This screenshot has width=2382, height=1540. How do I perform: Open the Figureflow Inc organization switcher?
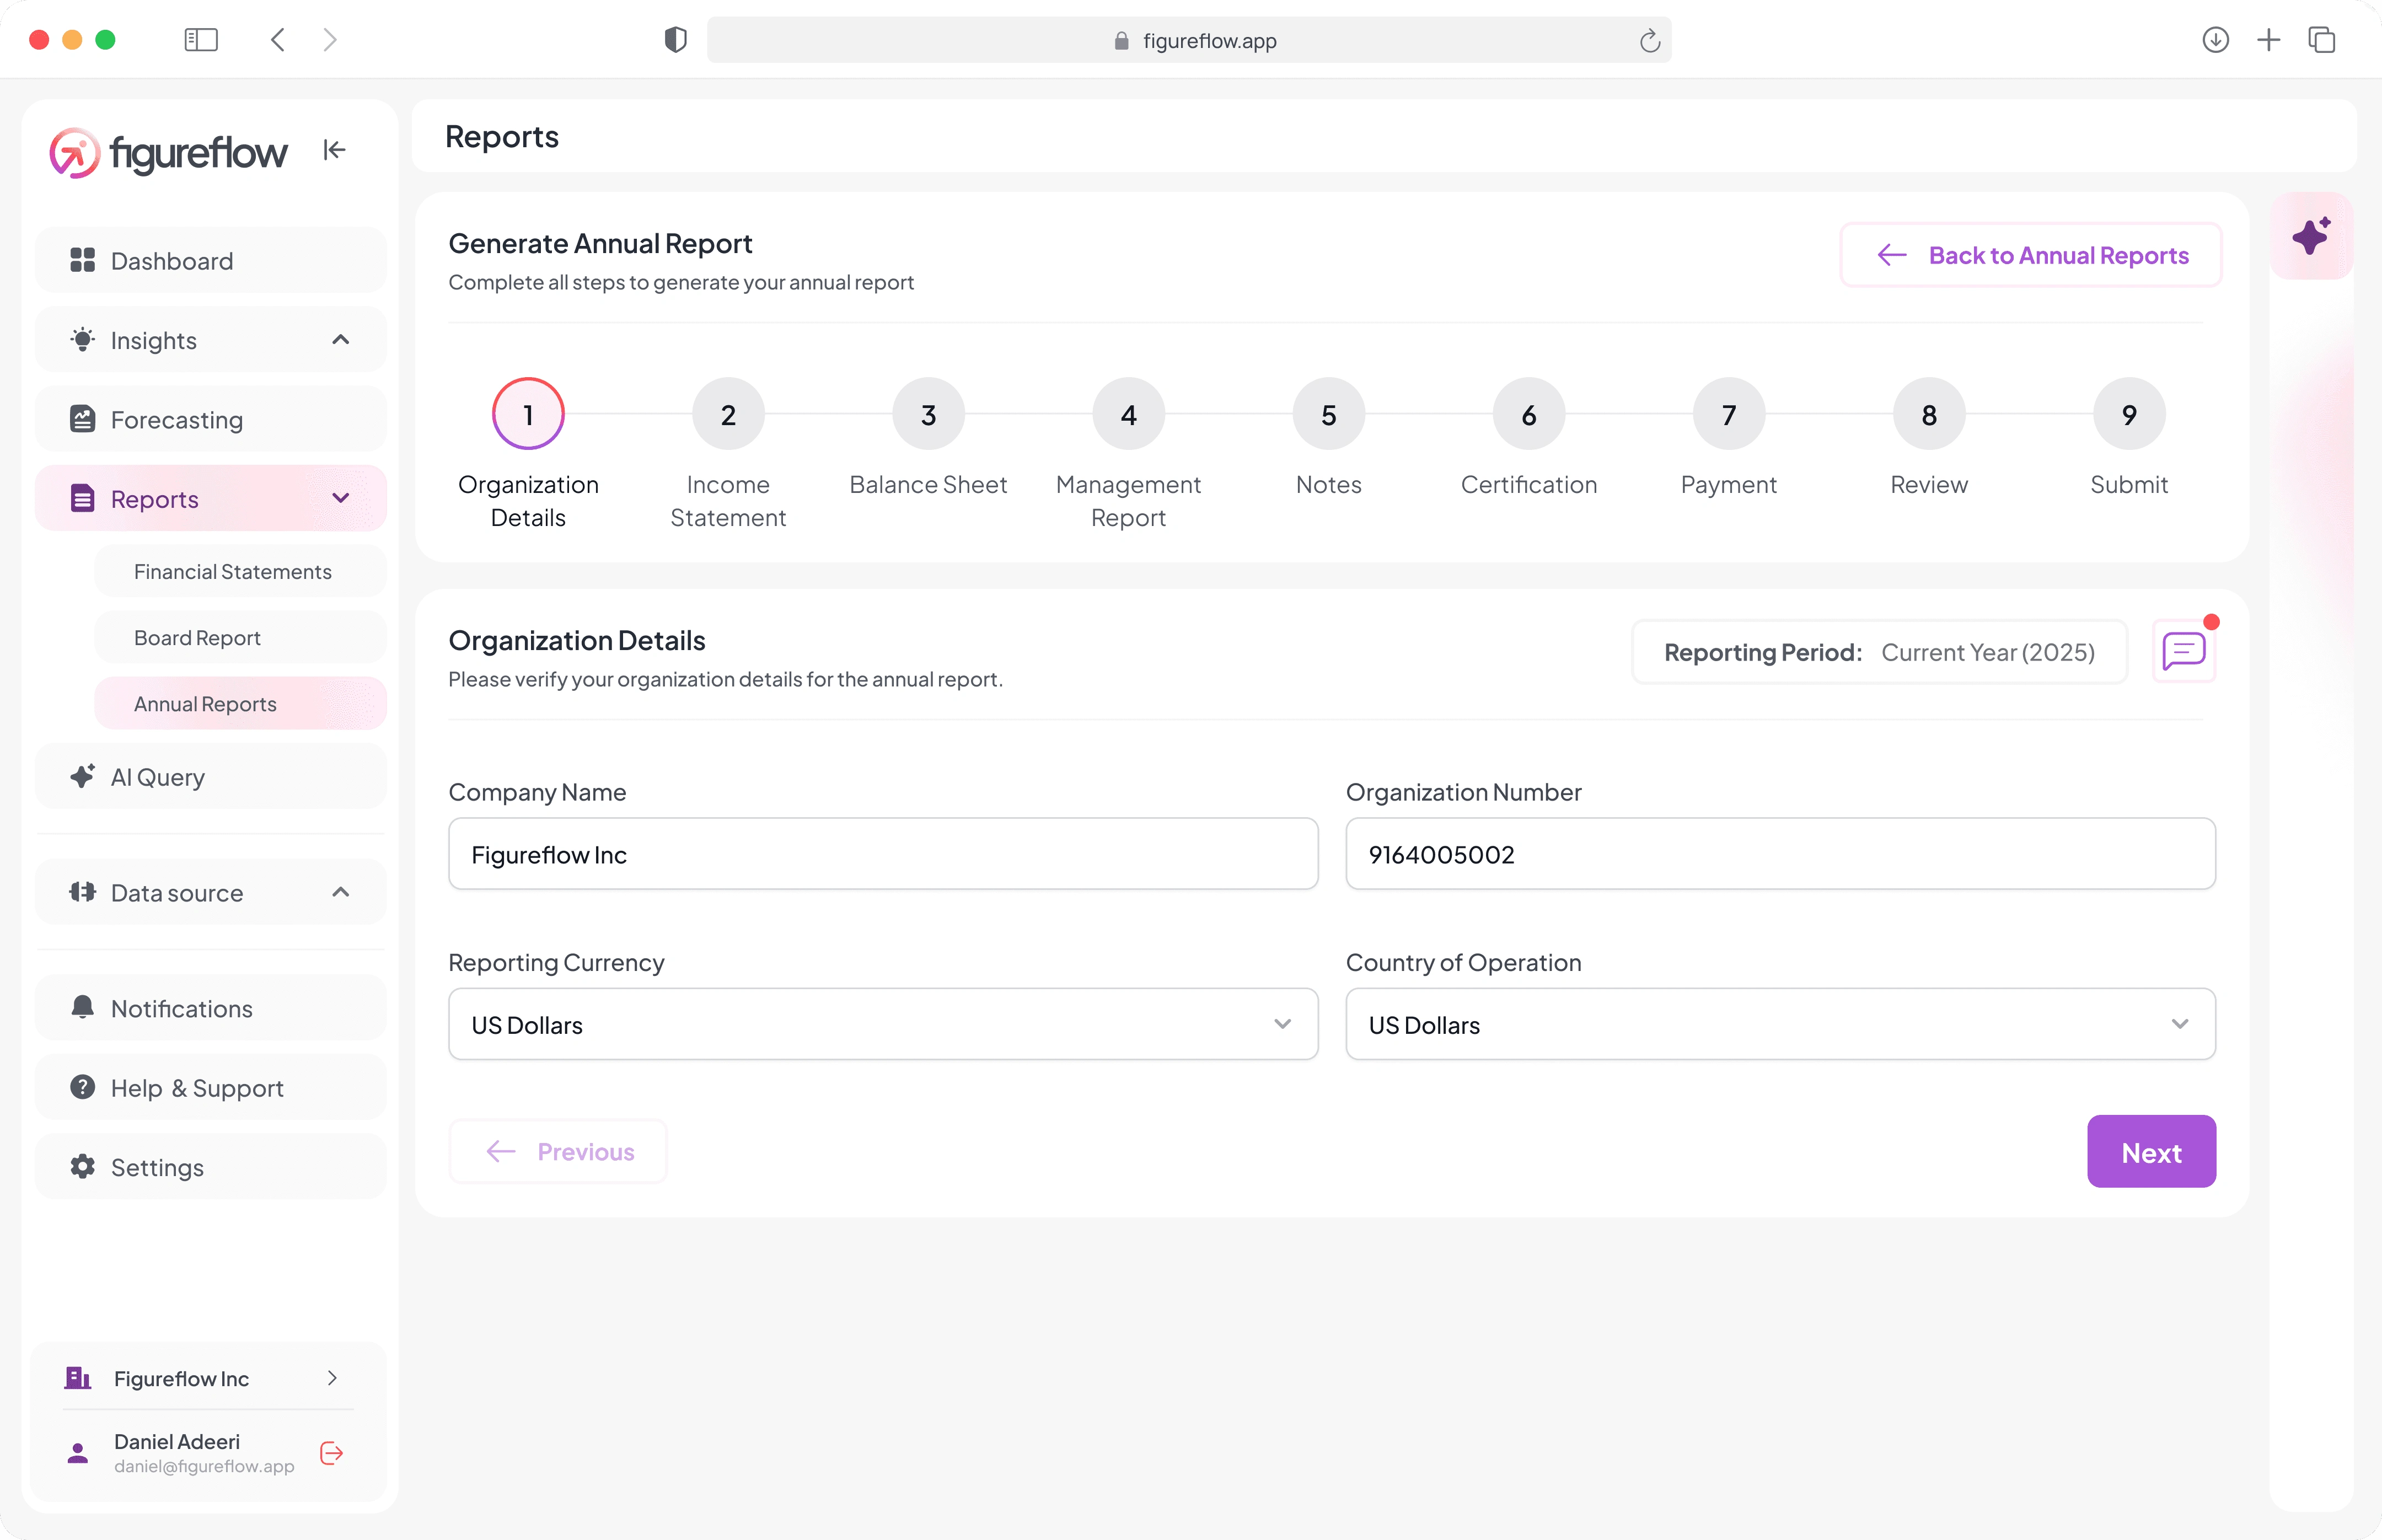[x=209, y=1378]
